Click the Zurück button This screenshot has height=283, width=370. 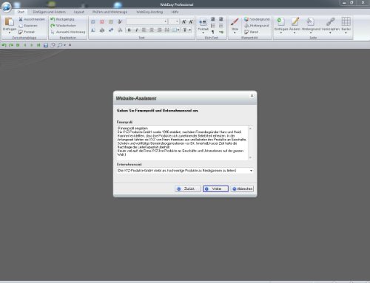point(188,188)
